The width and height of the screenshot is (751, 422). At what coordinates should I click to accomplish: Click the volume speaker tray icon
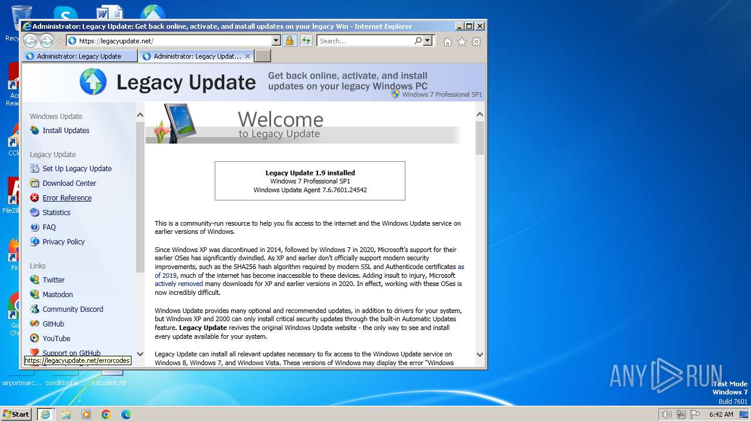(667, 414)
